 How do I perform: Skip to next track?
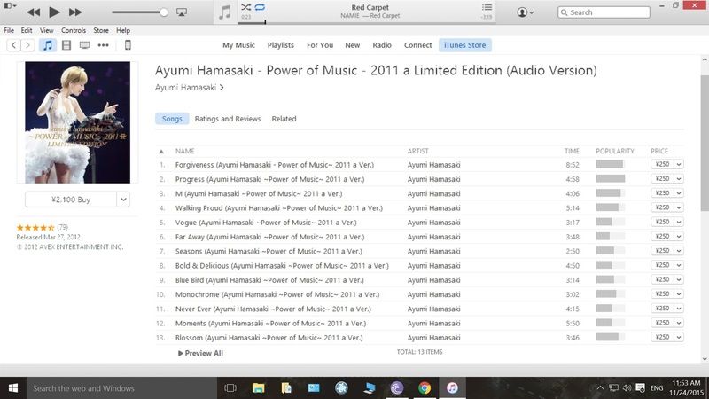pos(75,12)
